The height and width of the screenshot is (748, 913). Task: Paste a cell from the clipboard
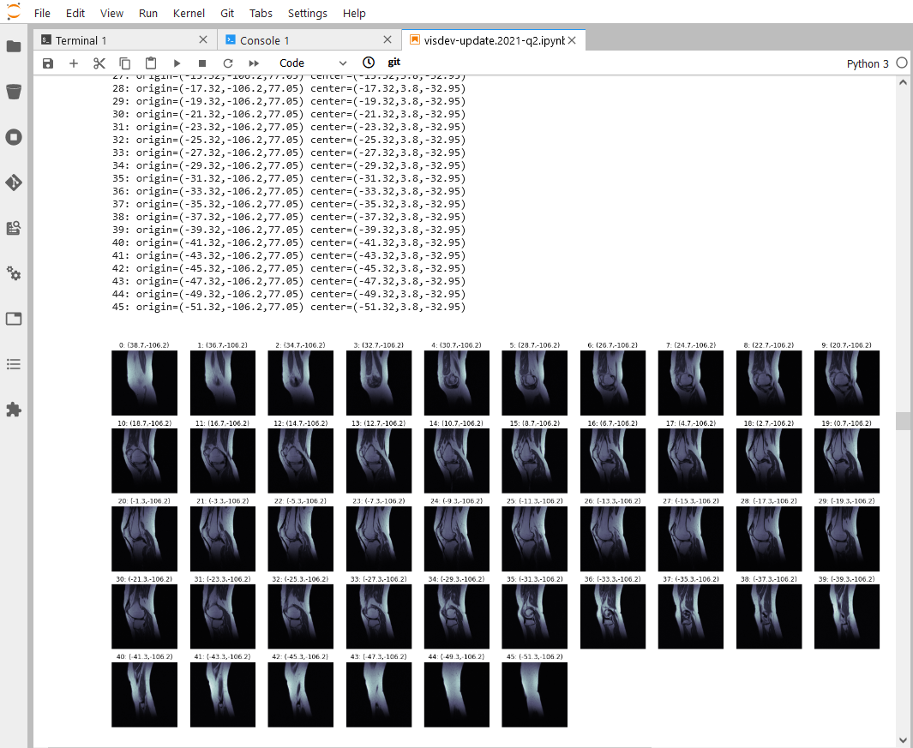[x=151, y=63]
